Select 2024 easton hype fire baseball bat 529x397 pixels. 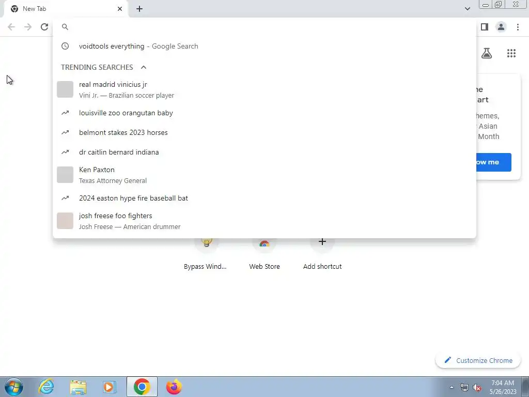tap(264, 198)
